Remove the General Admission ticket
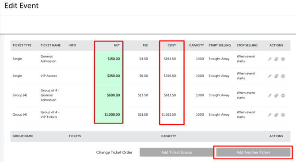 tap(283, 59)
